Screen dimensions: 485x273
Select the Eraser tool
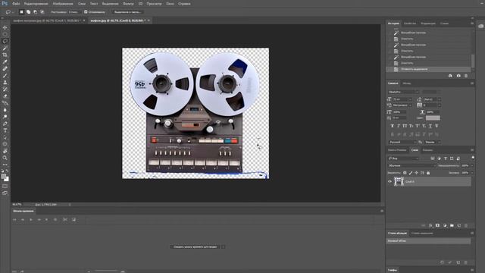click(5, 96)
